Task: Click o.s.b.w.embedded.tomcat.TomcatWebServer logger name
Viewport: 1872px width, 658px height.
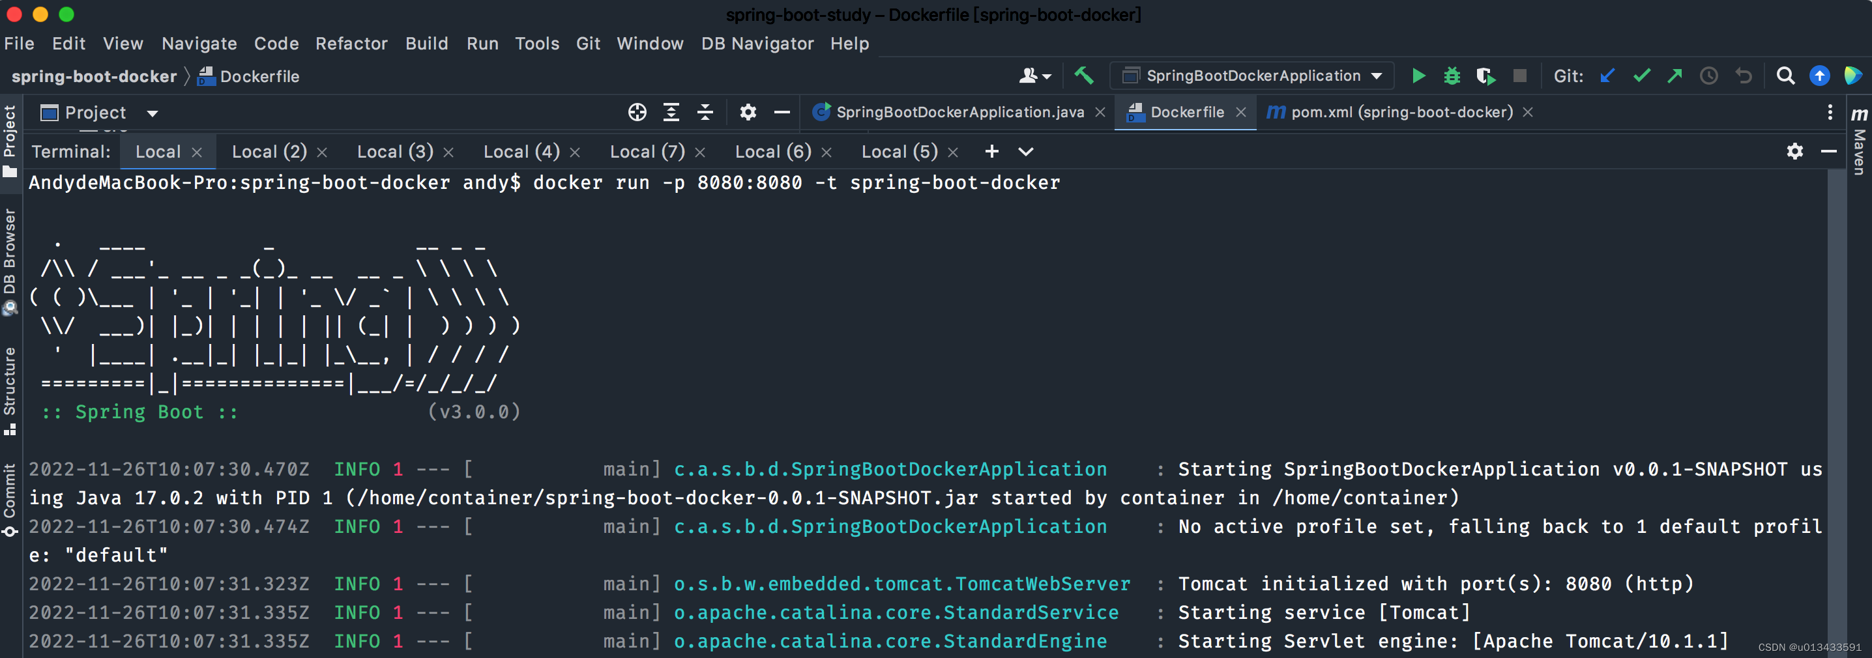Action: click(x=902, y=584)
